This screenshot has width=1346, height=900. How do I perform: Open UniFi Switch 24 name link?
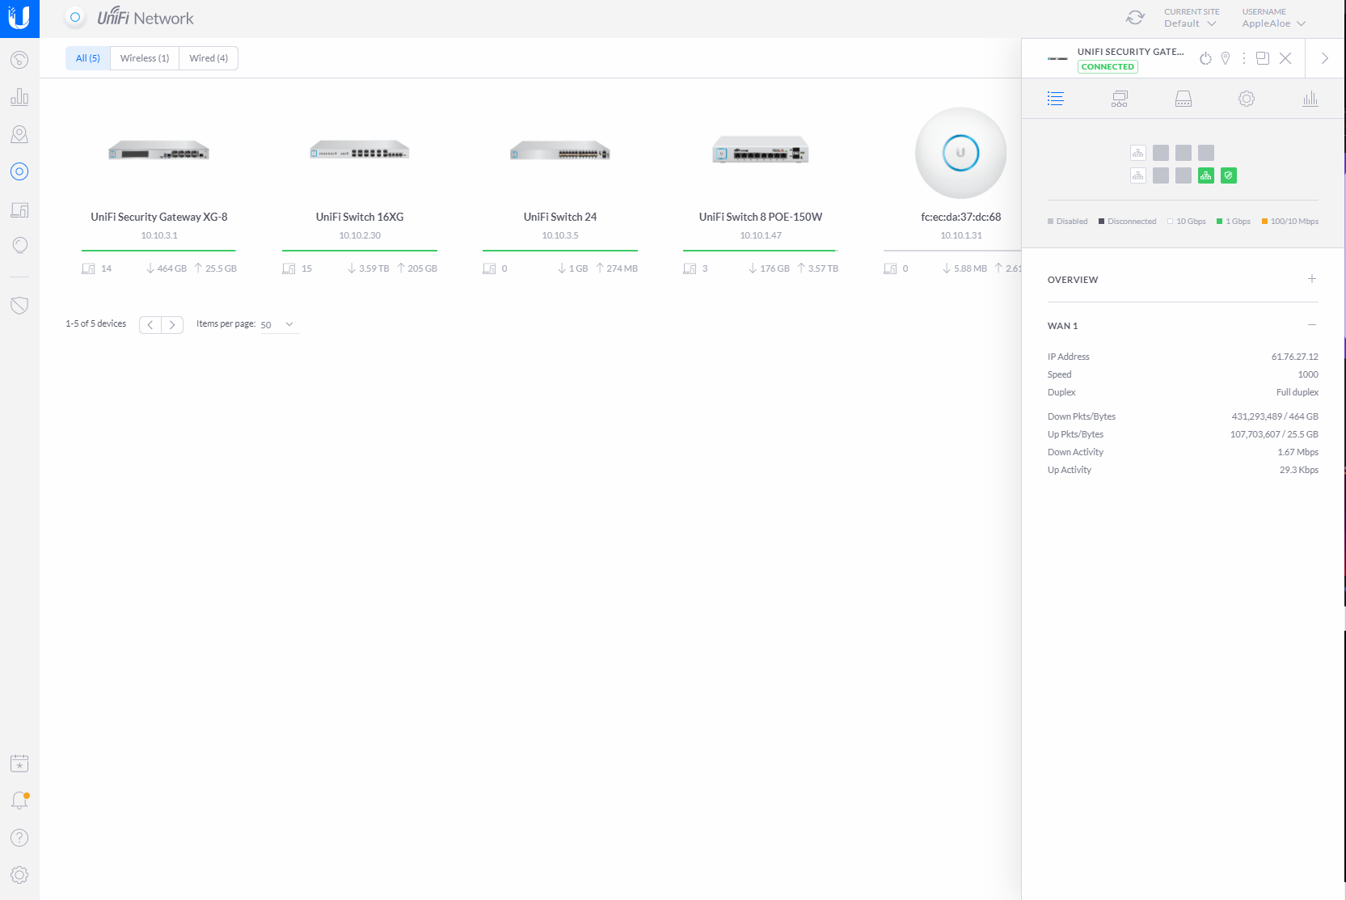[560, 217]
